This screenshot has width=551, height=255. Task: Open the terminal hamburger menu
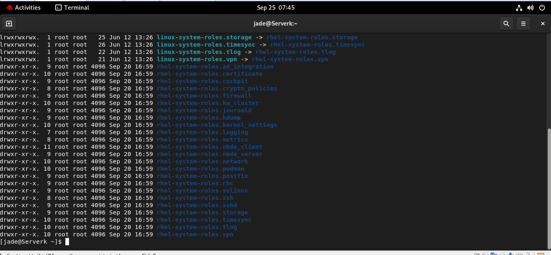coord(523,23)
